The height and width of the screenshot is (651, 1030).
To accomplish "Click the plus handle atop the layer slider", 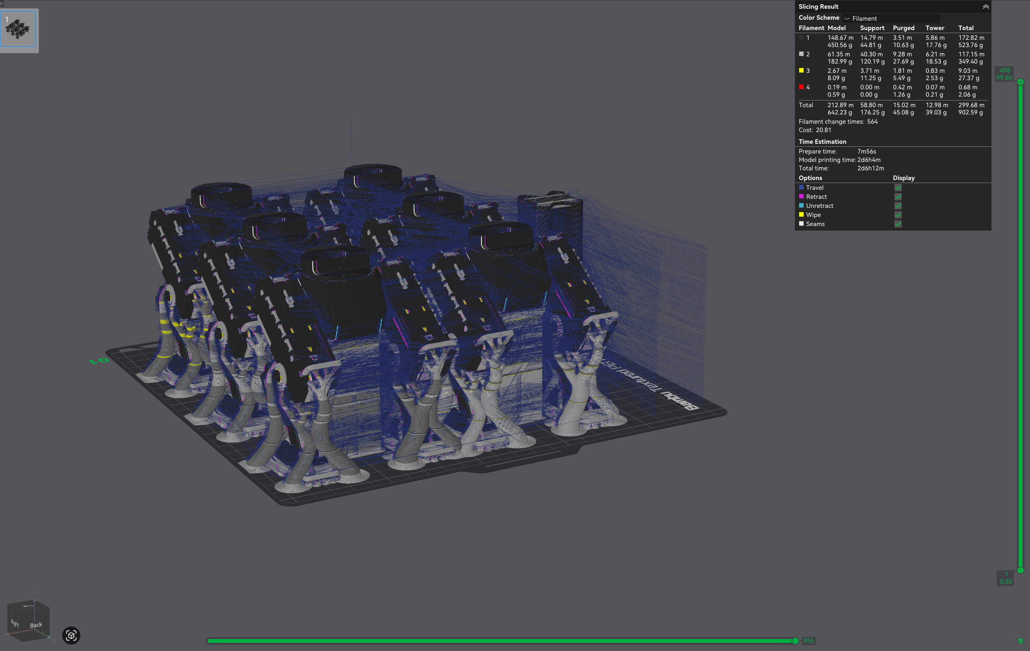I will click(x=1020, y=82).
